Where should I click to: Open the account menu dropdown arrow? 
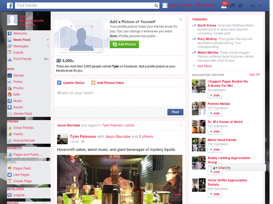[x=260, y=6]
